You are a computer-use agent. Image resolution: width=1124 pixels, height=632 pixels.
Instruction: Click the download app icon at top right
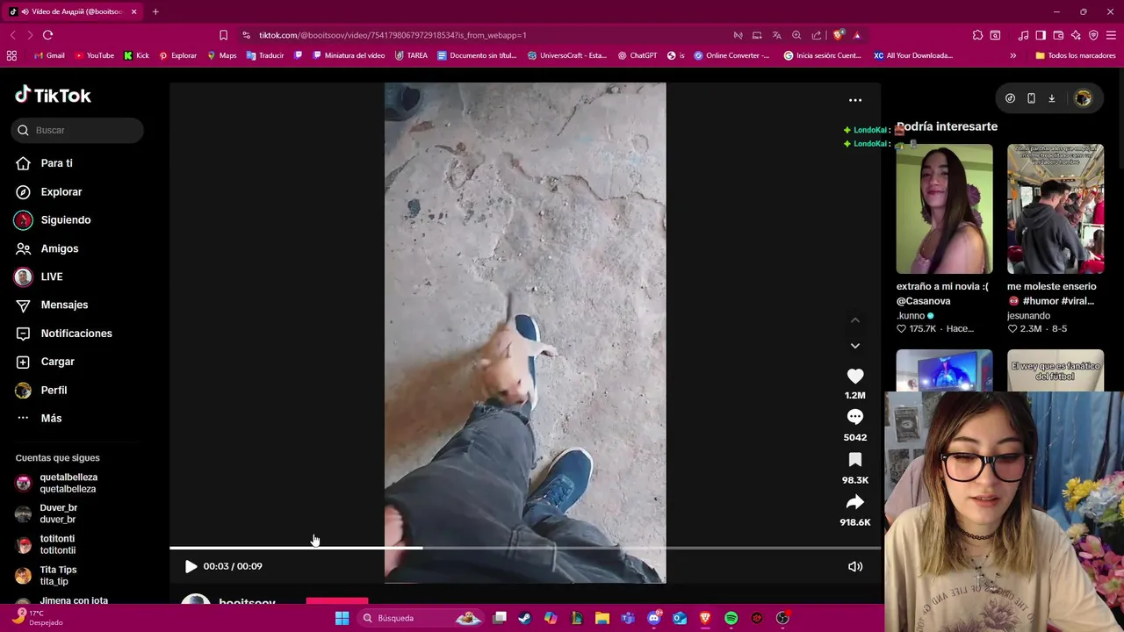(x=1051, y=98)
